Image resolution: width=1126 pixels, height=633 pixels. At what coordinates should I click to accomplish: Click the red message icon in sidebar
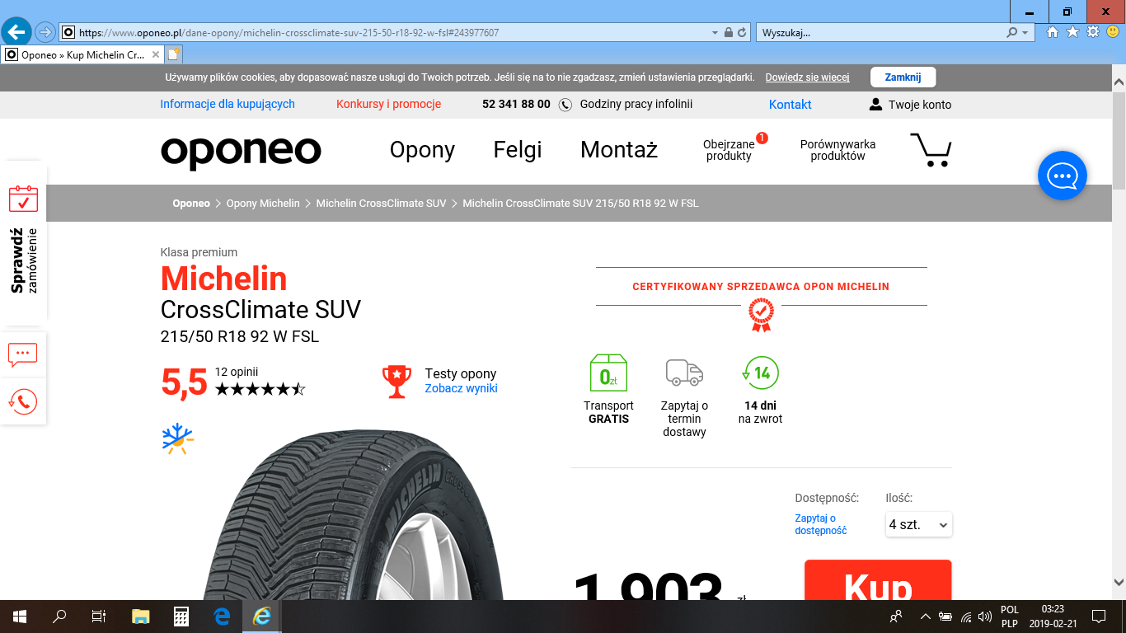pyautogui.click(x=23, y=354)
